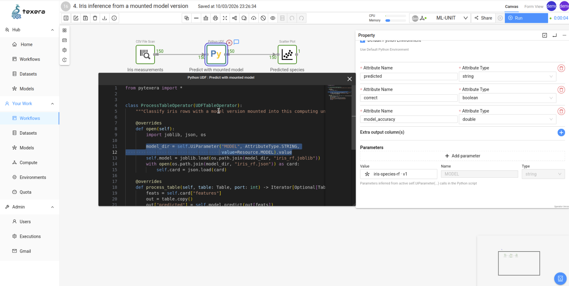Click the auto-layout tree icon
Viewport: 569px width, 286px height.
(x=234, y=18)
